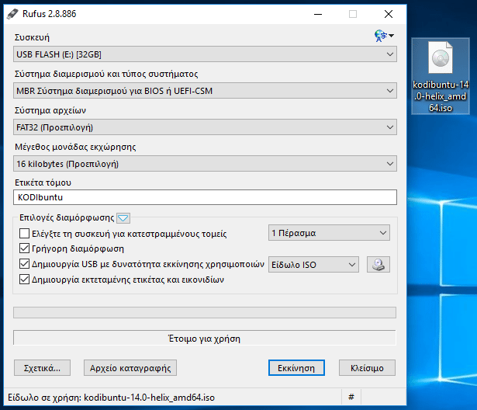Close the Rufus window
Viewport: 477px width, 410px height.
coord(389,14)
